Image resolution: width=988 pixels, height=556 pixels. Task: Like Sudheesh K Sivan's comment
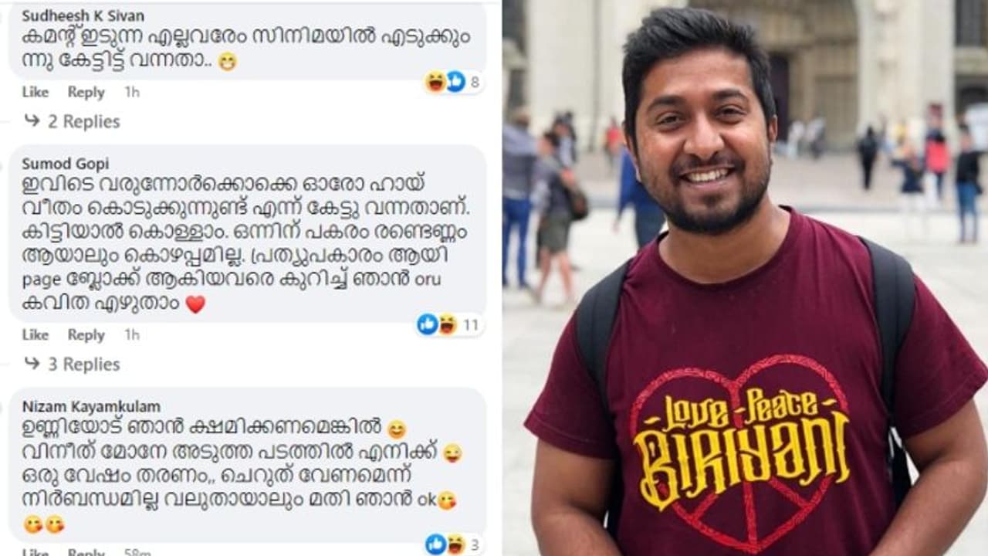tap(36, 92)
